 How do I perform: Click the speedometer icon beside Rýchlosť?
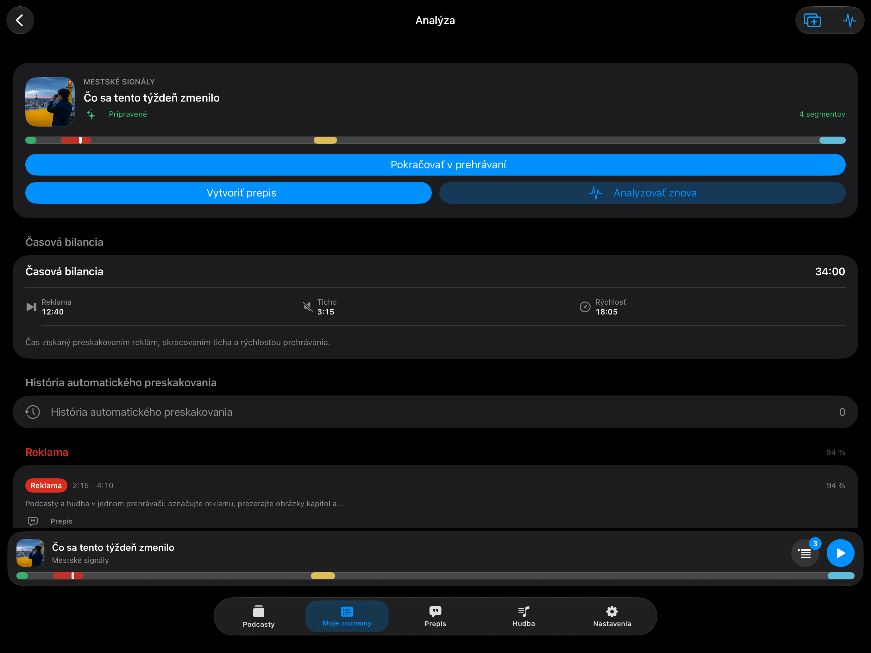(x=585, y=307)
